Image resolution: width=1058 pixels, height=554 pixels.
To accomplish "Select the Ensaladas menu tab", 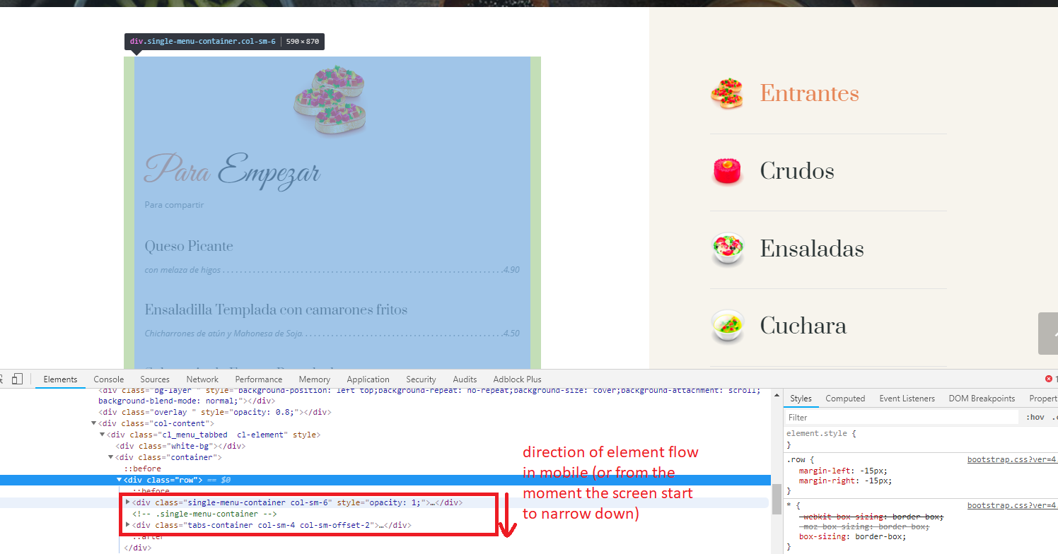I will (x=812, y=249).
